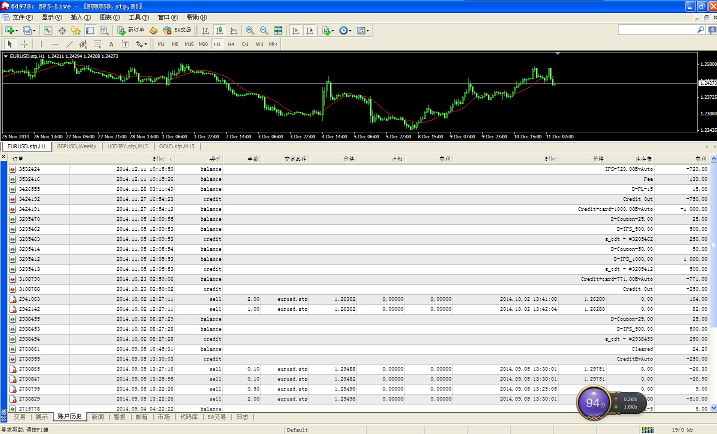This screenshot has width=717, height=434.
Task: Set timeframe to W1
Action: pos(259,44)
